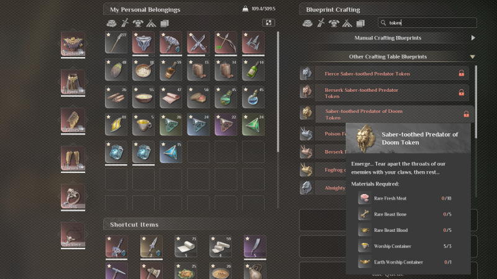
Task: Click the Necklace equipment slot
Action: (73, 235)
